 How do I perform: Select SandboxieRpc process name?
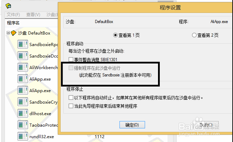(x=43, y=44)
